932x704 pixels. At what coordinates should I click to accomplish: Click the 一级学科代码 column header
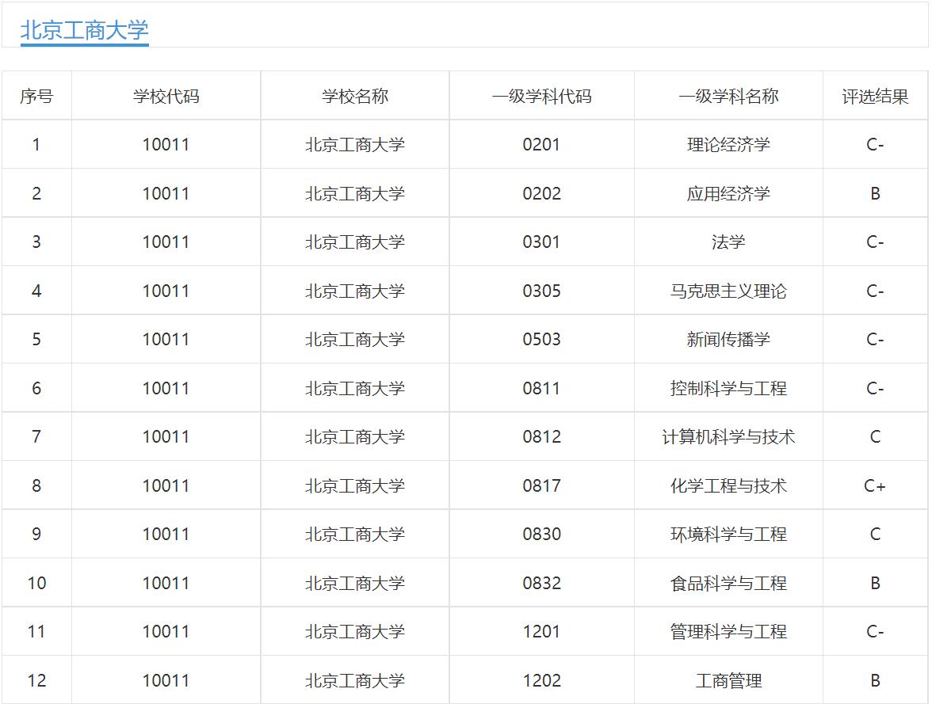(x=542, y=95)
